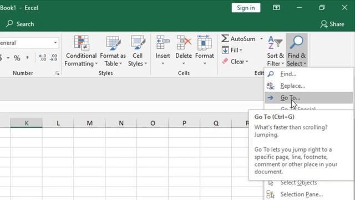Click the Sign in button
This screenshot has height=200, width=355.
tap(246, 8)
